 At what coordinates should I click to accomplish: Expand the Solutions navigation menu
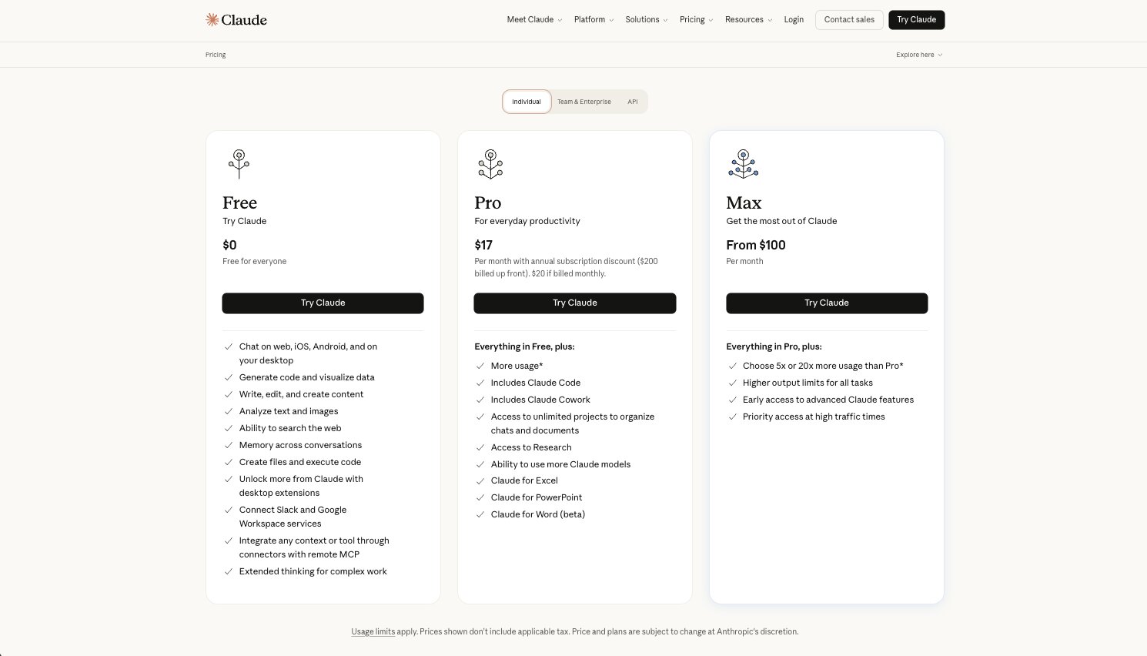647,20
